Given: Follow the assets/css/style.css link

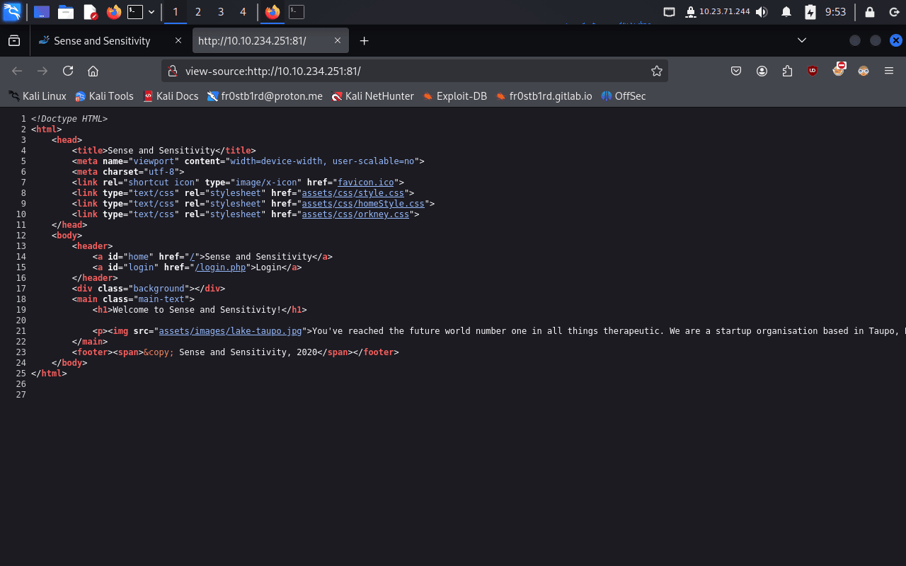Looking at the screenshot, I should (352, 193).
